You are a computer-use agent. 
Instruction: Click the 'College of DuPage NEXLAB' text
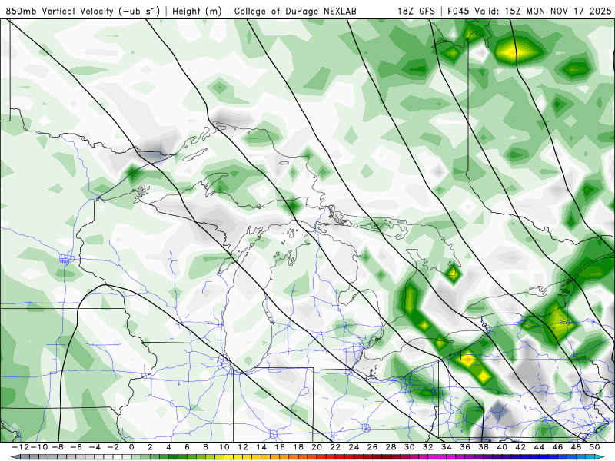pos(295,12)
